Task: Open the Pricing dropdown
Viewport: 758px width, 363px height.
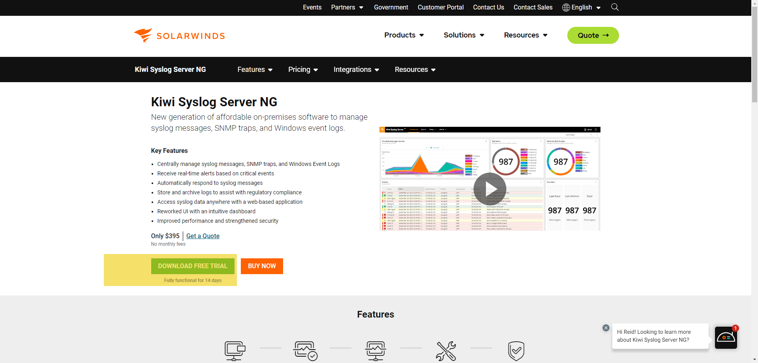Action: click(303, 70)
